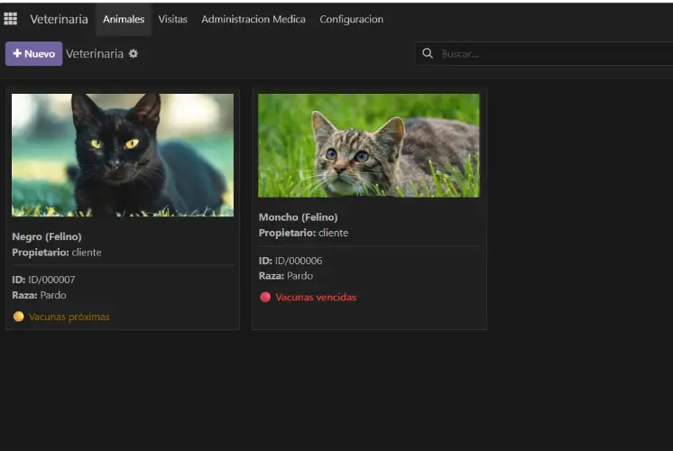Click the ID/000006 text on Moncho card
Screen dimensions: 673x451
(298, 261)
